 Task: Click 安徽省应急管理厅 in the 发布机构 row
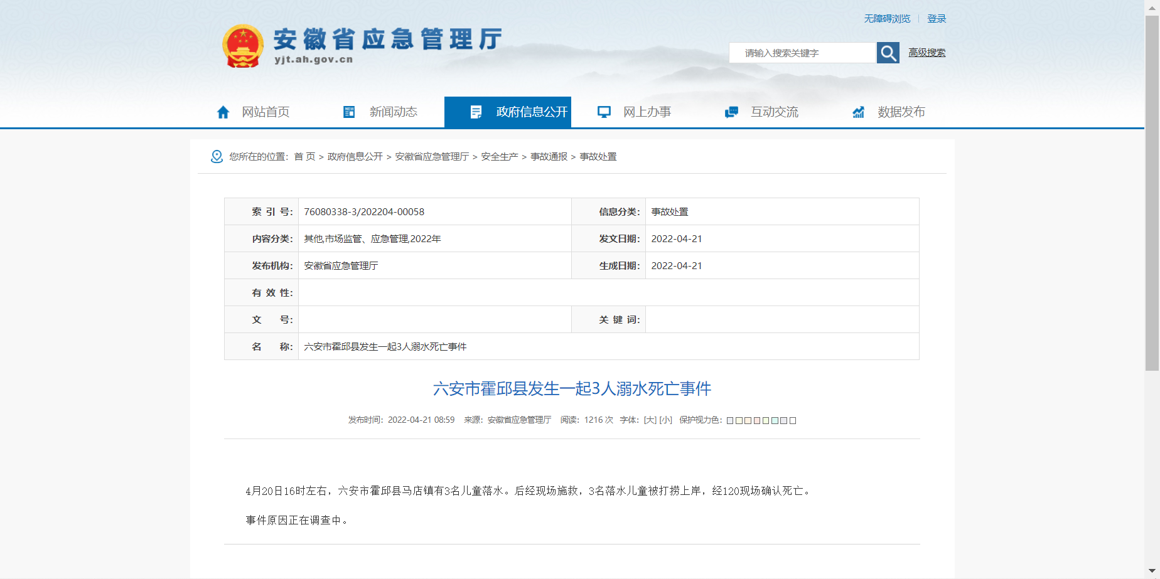click(x=341, y=266)
